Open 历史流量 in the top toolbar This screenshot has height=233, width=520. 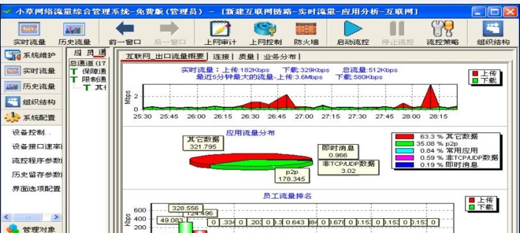[74, 33]
